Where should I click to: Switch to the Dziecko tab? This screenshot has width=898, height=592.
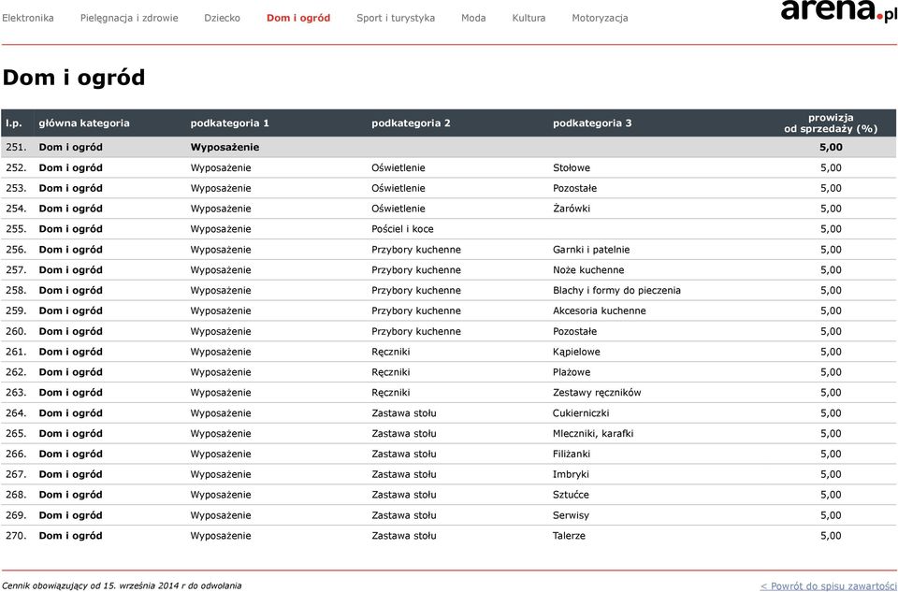[x=223, y=18]
